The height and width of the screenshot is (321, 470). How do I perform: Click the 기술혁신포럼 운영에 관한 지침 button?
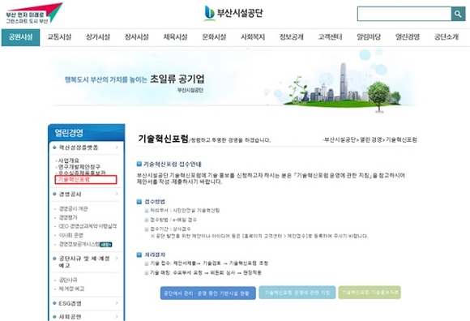[297, 293]
